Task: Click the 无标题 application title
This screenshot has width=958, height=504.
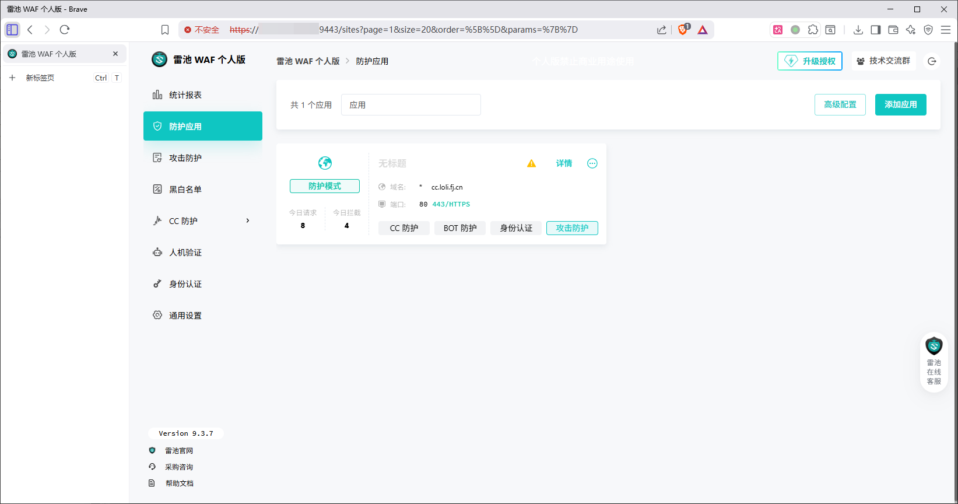Action: point(392,163)
